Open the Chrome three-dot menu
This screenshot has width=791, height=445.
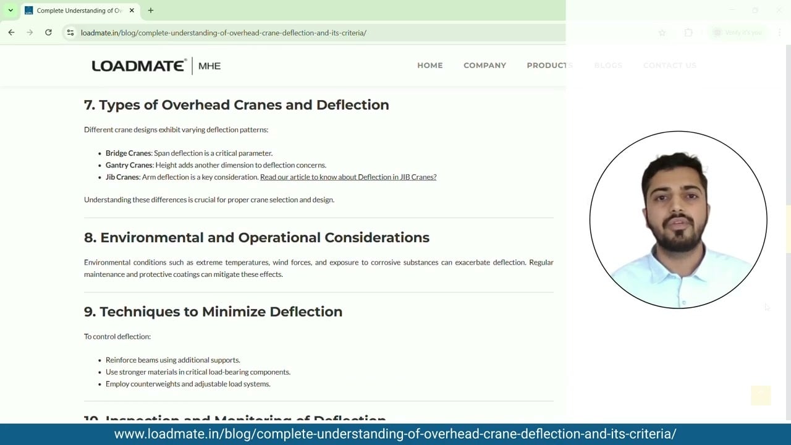pyautogui.click(x=779, y=33)
